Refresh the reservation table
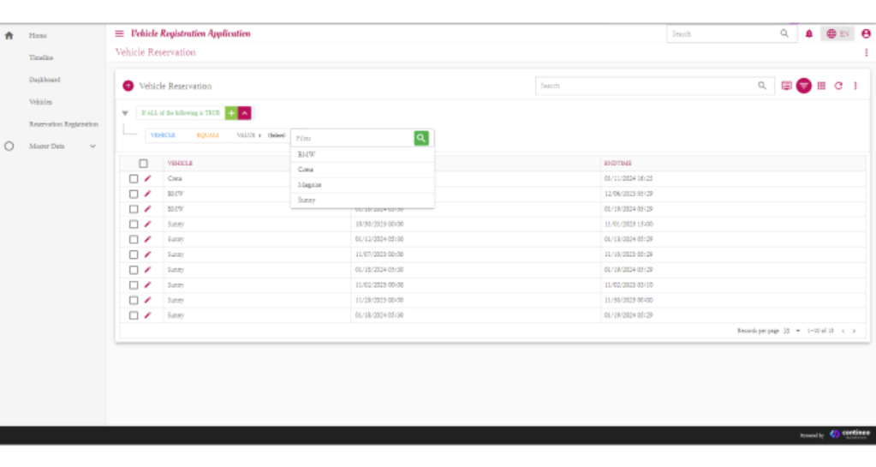876x467 pixels. click(x=838, y=86)
